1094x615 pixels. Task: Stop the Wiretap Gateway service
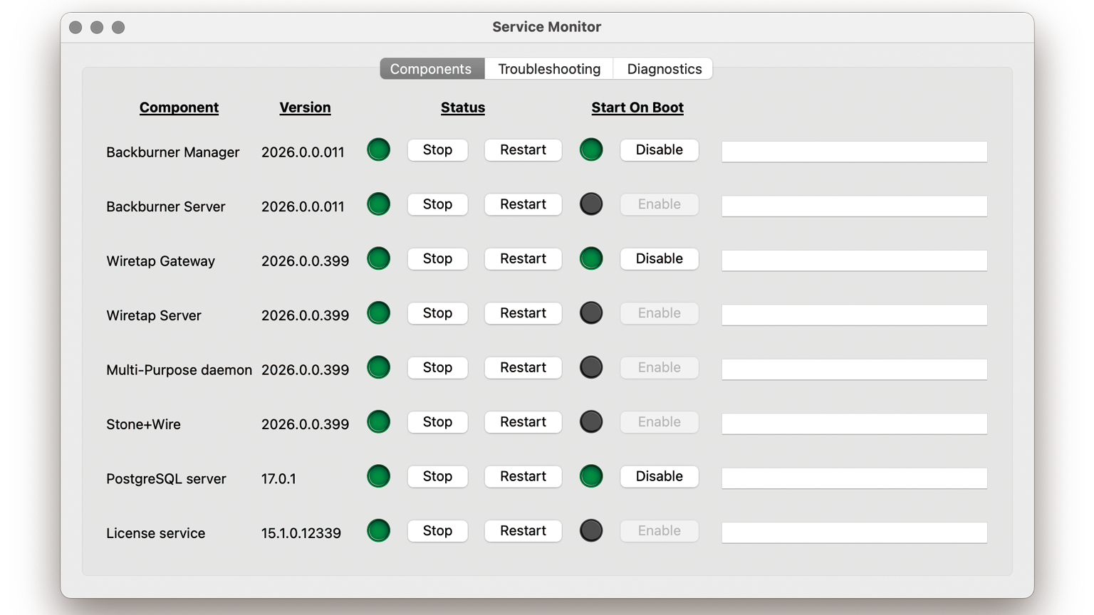[x=437, y=258]
